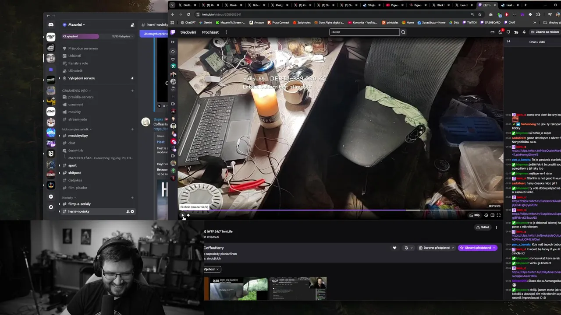This screenshot has width=561, height=315.
Task: Open Twitch notifications inbox with badge
Action: (501, 32)
